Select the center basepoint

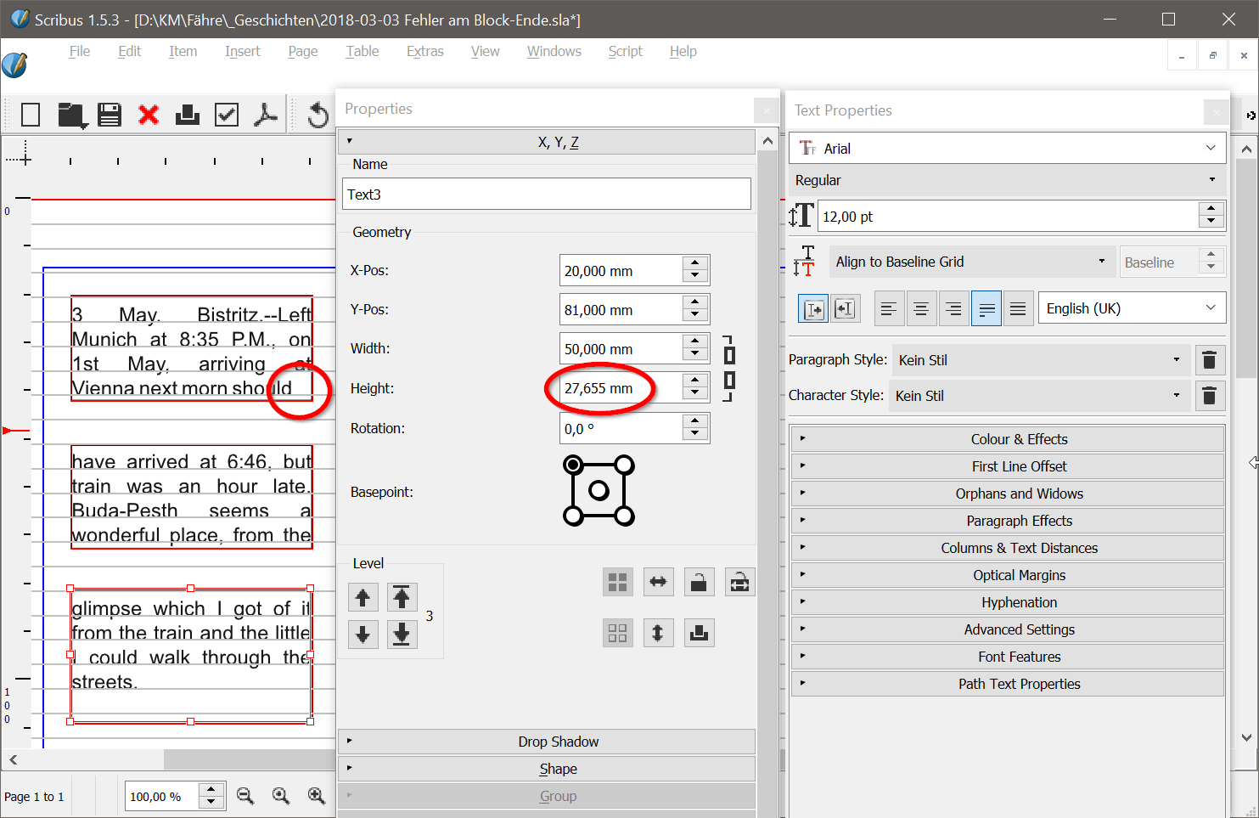[599, 490]
